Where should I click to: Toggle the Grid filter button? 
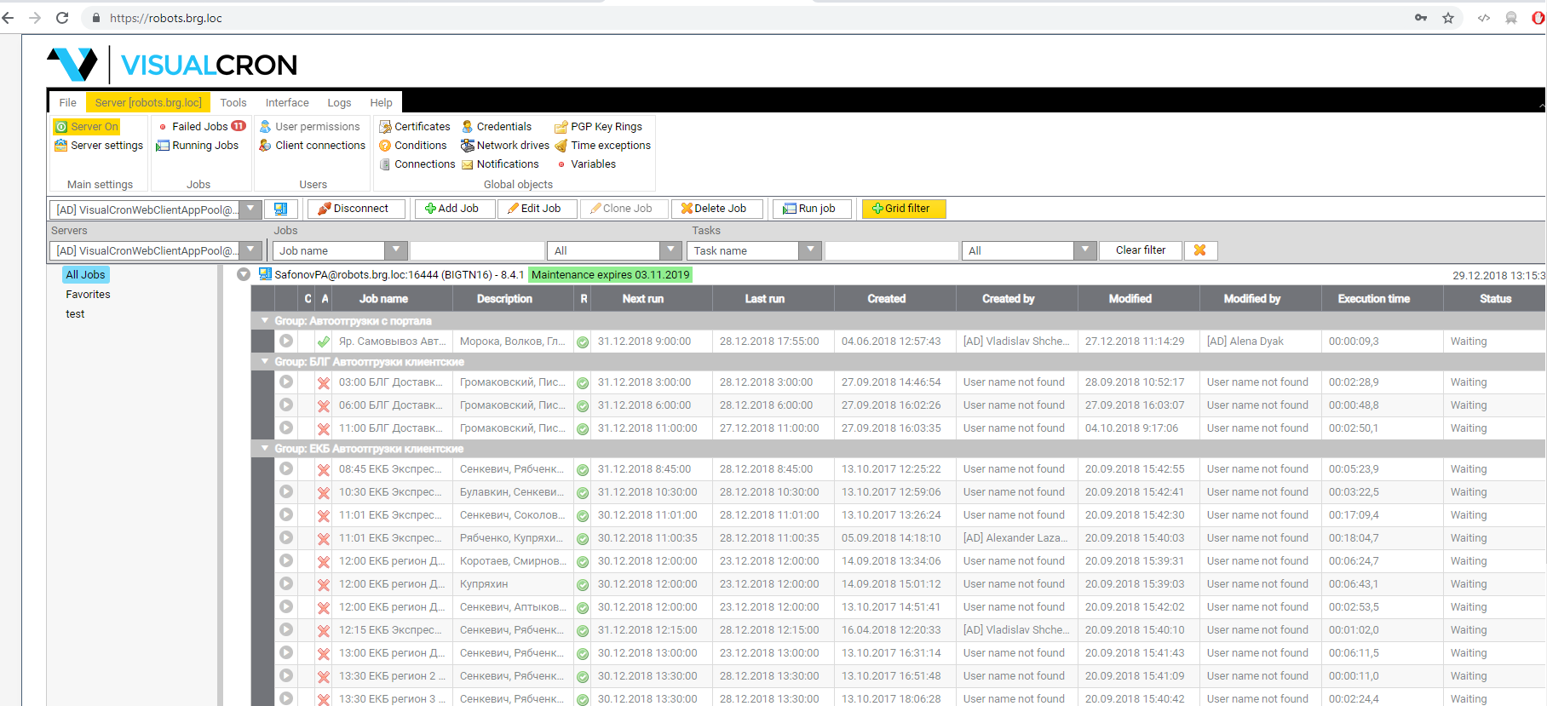point(903,209)
